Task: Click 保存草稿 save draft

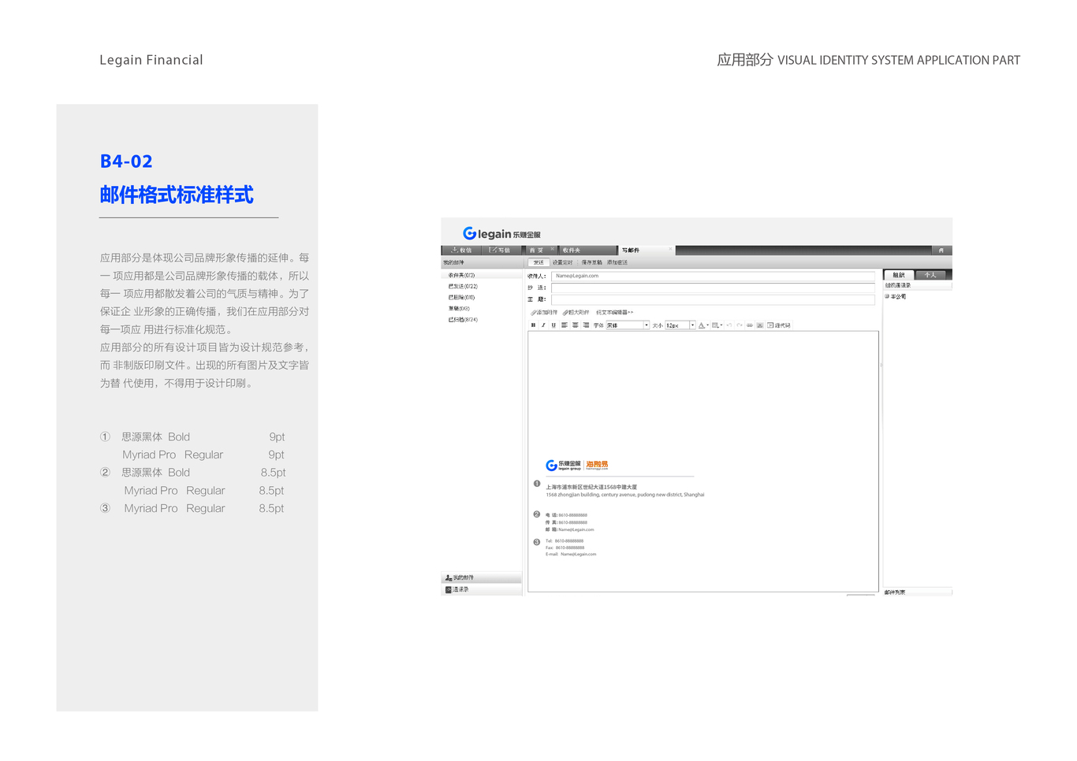Action: pos(592,262)
